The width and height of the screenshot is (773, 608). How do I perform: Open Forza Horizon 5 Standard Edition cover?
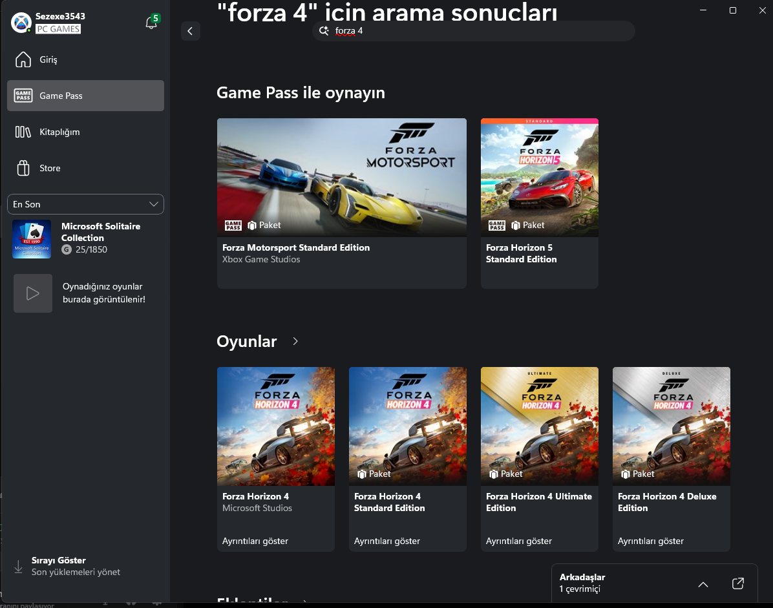(540, 178)
